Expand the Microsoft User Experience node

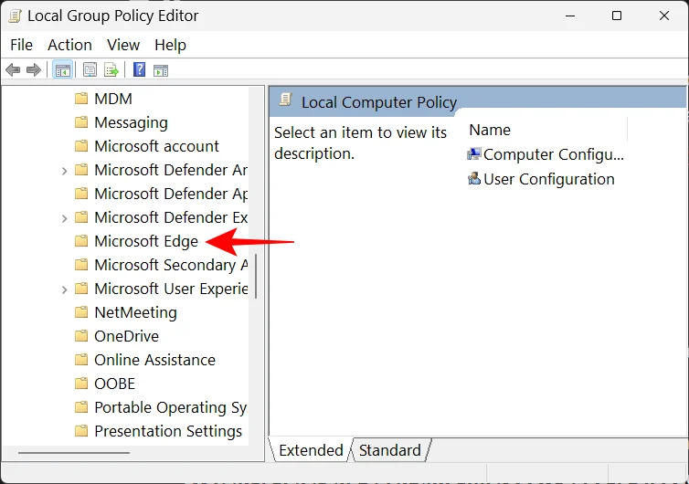(x=64, y=289)
